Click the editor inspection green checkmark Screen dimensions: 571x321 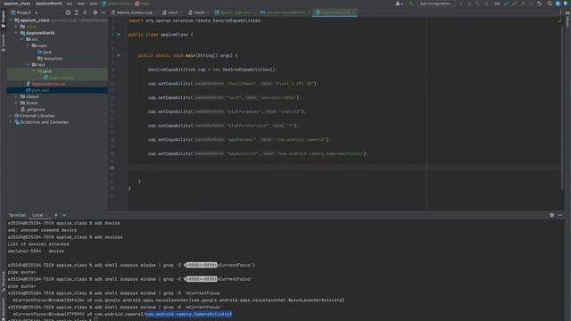(x=560, y=21)
